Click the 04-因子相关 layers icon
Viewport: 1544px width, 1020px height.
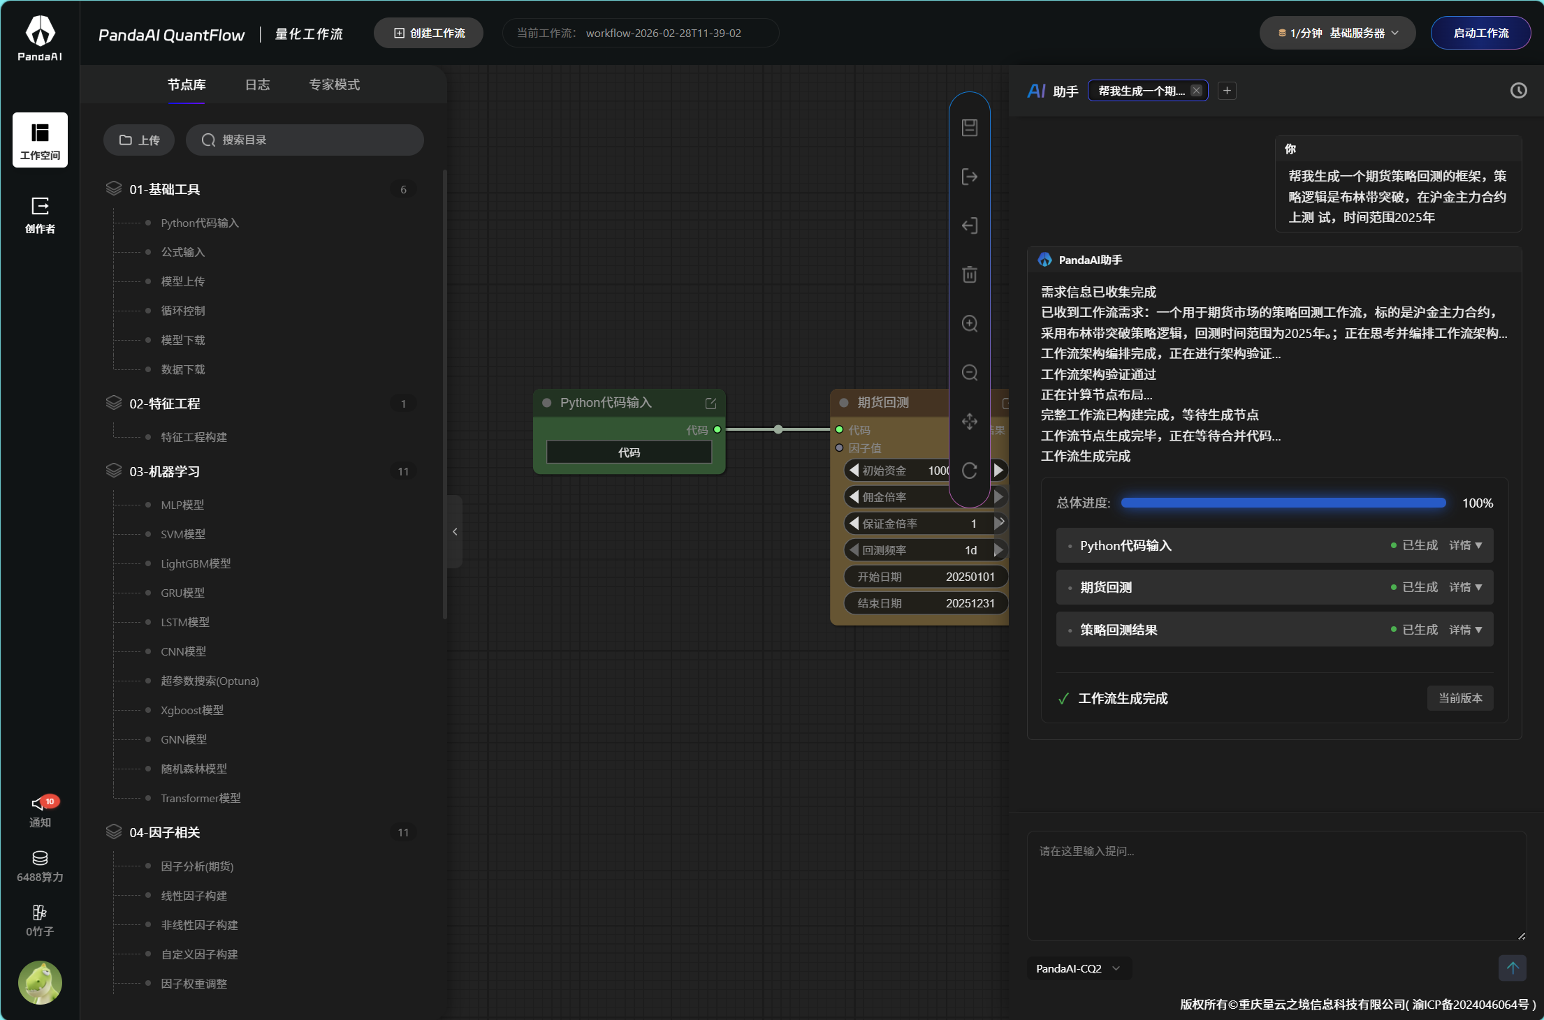coord(113,831)
